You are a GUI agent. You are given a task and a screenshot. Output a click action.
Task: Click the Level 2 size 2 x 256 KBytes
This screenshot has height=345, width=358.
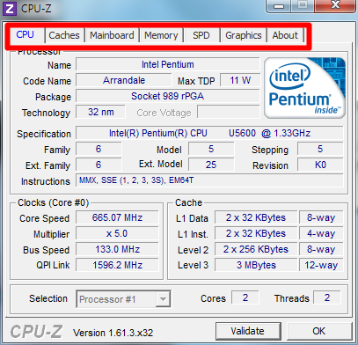pos(256,249)
